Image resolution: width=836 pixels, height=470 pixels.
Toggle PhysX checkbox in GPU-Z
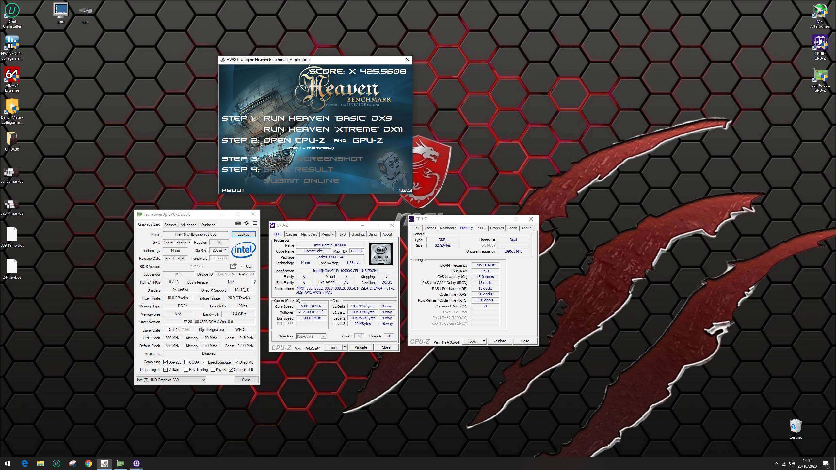tap(213, 370)
